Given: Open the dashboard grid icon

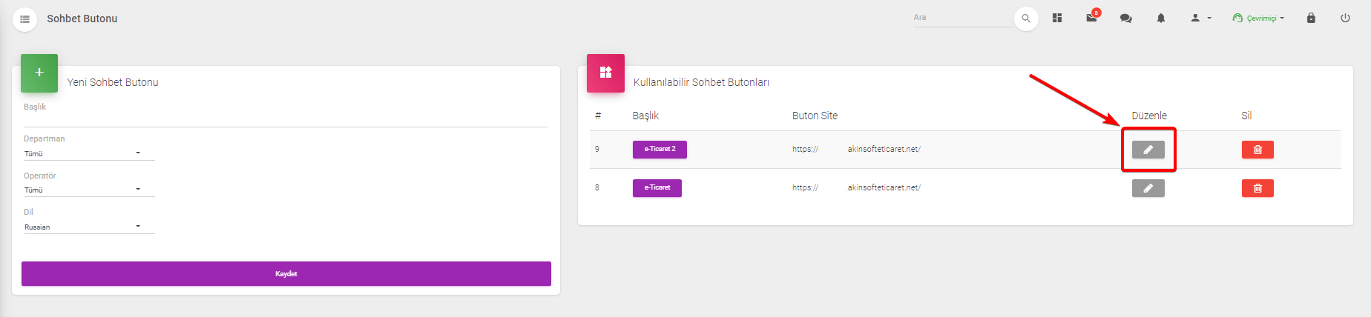Looking at the screenshot, I should [x=1057, y=18].
